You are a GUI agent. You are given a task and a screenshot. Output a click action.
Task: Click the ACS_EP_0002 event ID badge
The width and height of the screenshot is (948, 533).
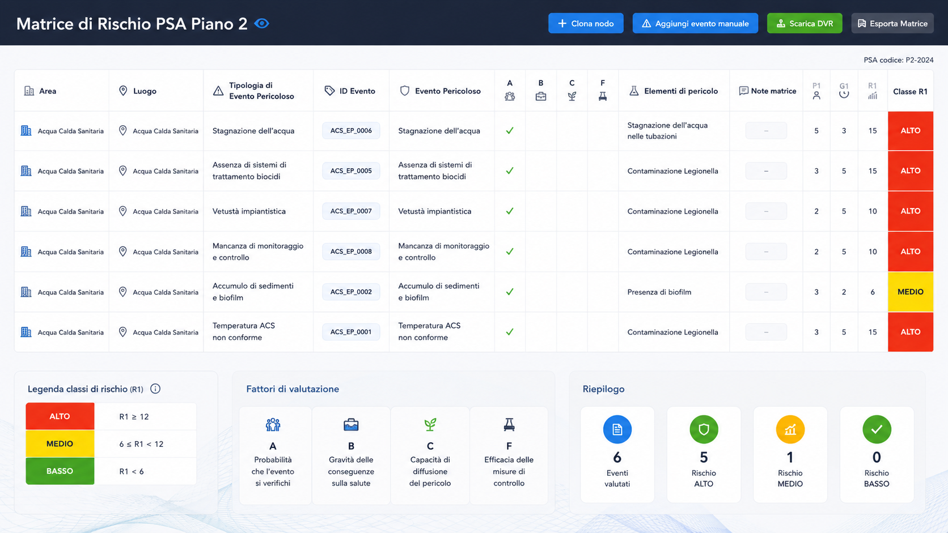point(351,292)
